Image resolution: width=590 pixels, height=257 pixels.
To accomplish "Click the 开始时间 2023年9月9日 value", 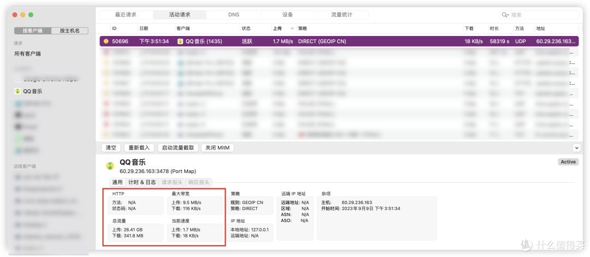I will [x=361, y=208].
